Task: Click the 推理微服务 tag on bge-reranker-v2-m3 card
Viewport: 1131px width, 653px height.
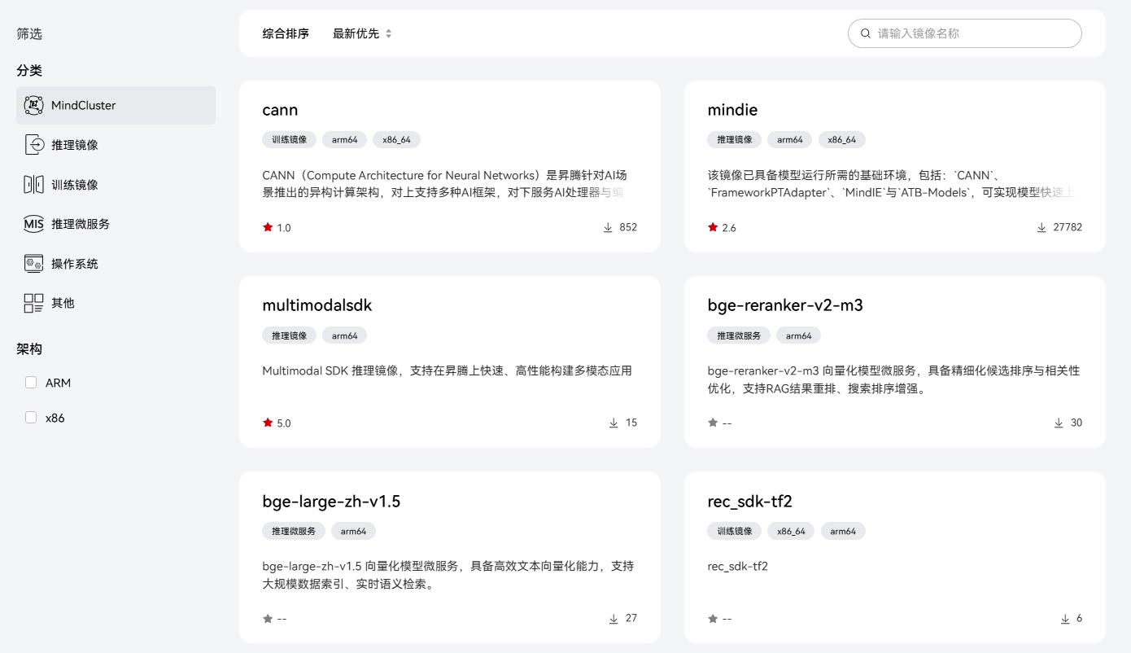Action: [x=739, y=335]
